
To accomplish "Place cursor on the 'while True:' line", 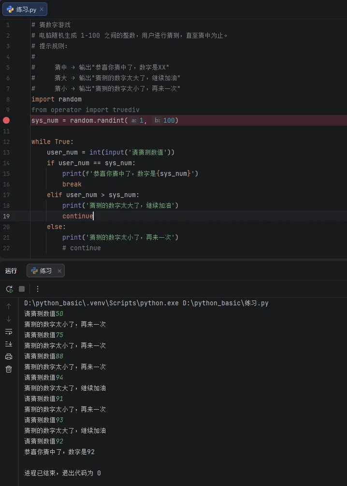I will click(x=53, y=142).
